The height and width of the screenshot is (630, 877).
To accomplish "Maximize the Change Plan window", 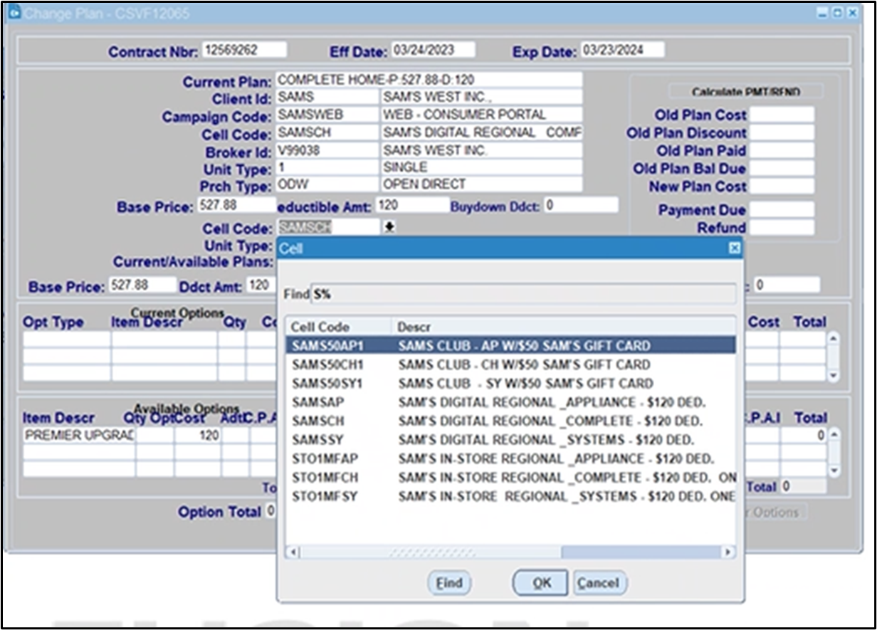I will 837,13.
